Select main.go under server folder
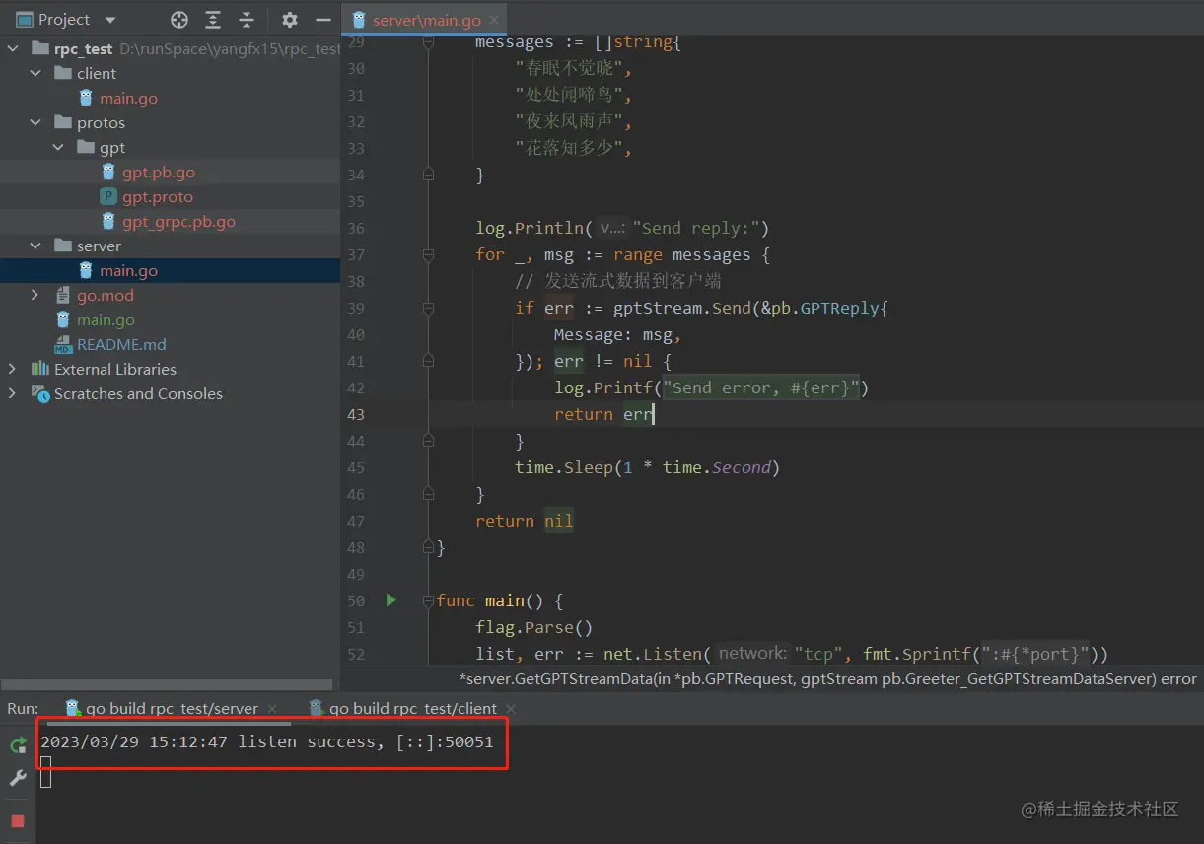This screenshot has height=844, width=1204. tap(128, 270)
